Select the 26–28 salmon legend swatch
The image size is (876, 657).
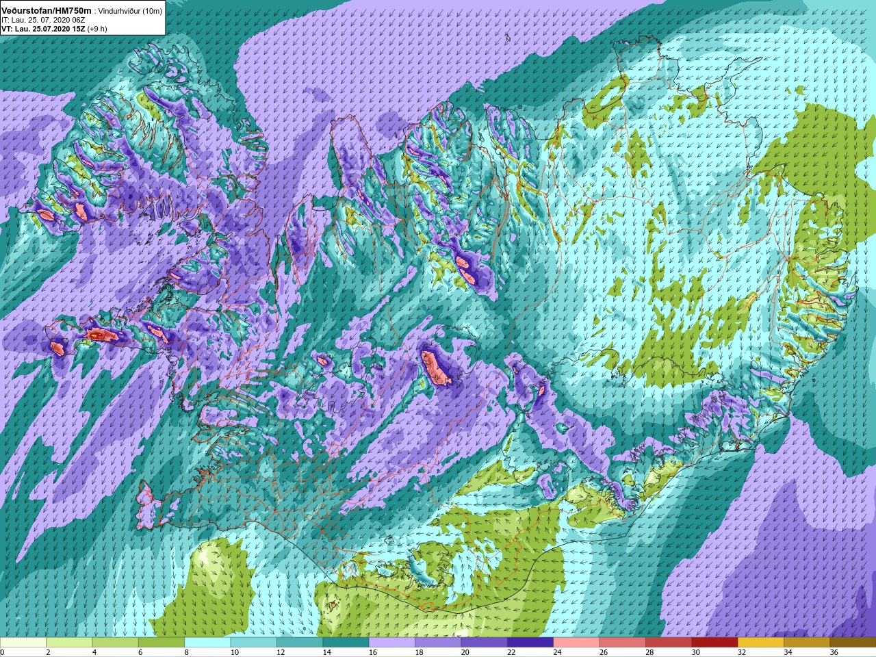[622, 643]
